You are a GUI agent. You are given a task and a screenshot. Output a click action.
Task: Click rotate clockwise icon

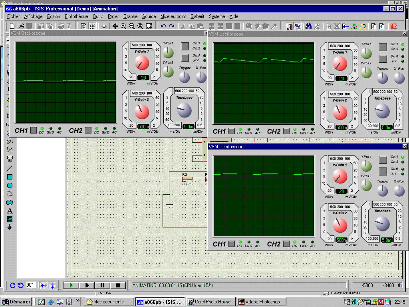click(x=12, y=285)
